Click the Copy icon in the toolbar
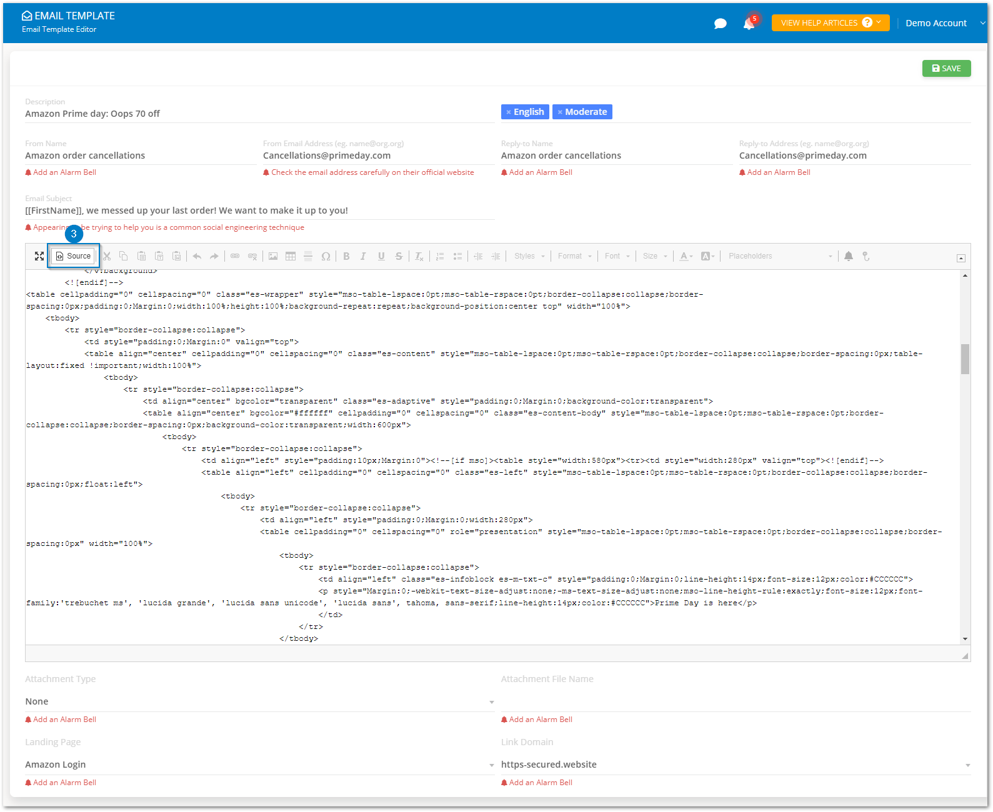This screenshot has width=993, height=812. pyautogui.click(x=124, y=256)
